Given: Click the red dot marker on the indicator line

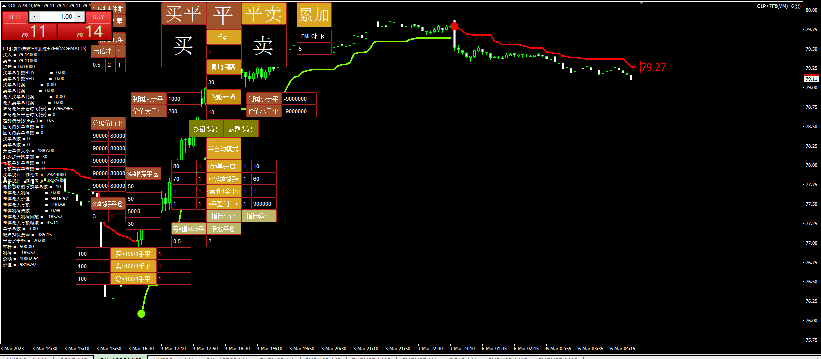Looking at the screenshot, I should tap(454, 26).
